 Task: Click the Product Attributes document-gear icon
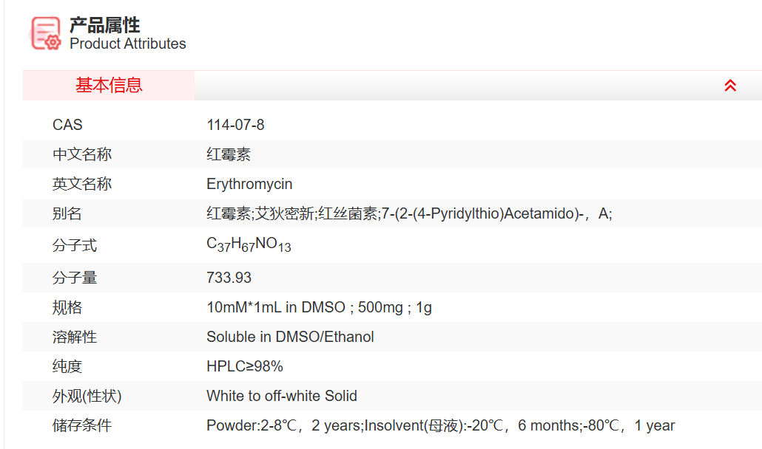pyautogui.click(x=46, y=33)
